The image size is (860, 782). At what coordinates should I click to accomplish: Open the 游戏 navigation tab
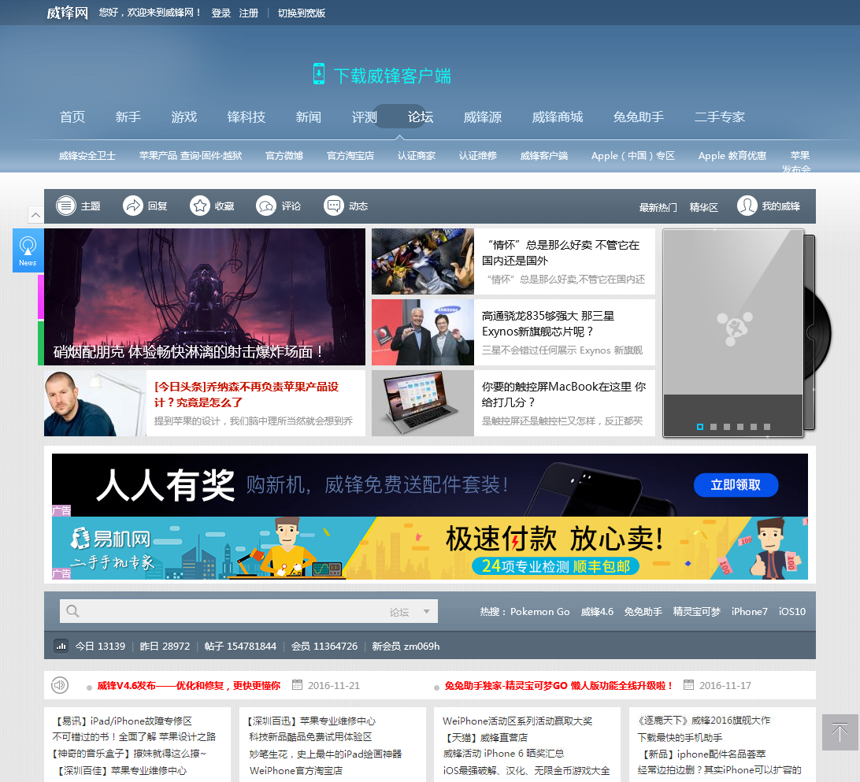click(x=183, y=117)
